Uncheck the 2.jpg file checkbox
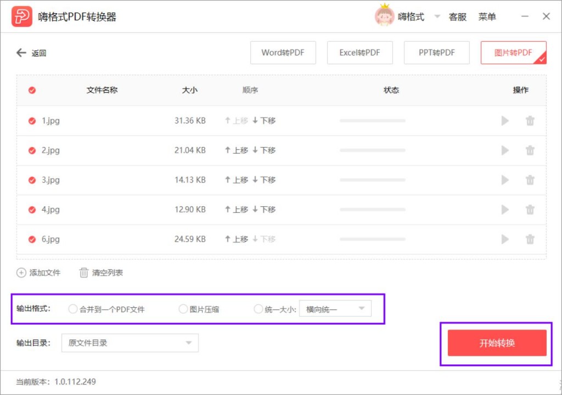 32,150
